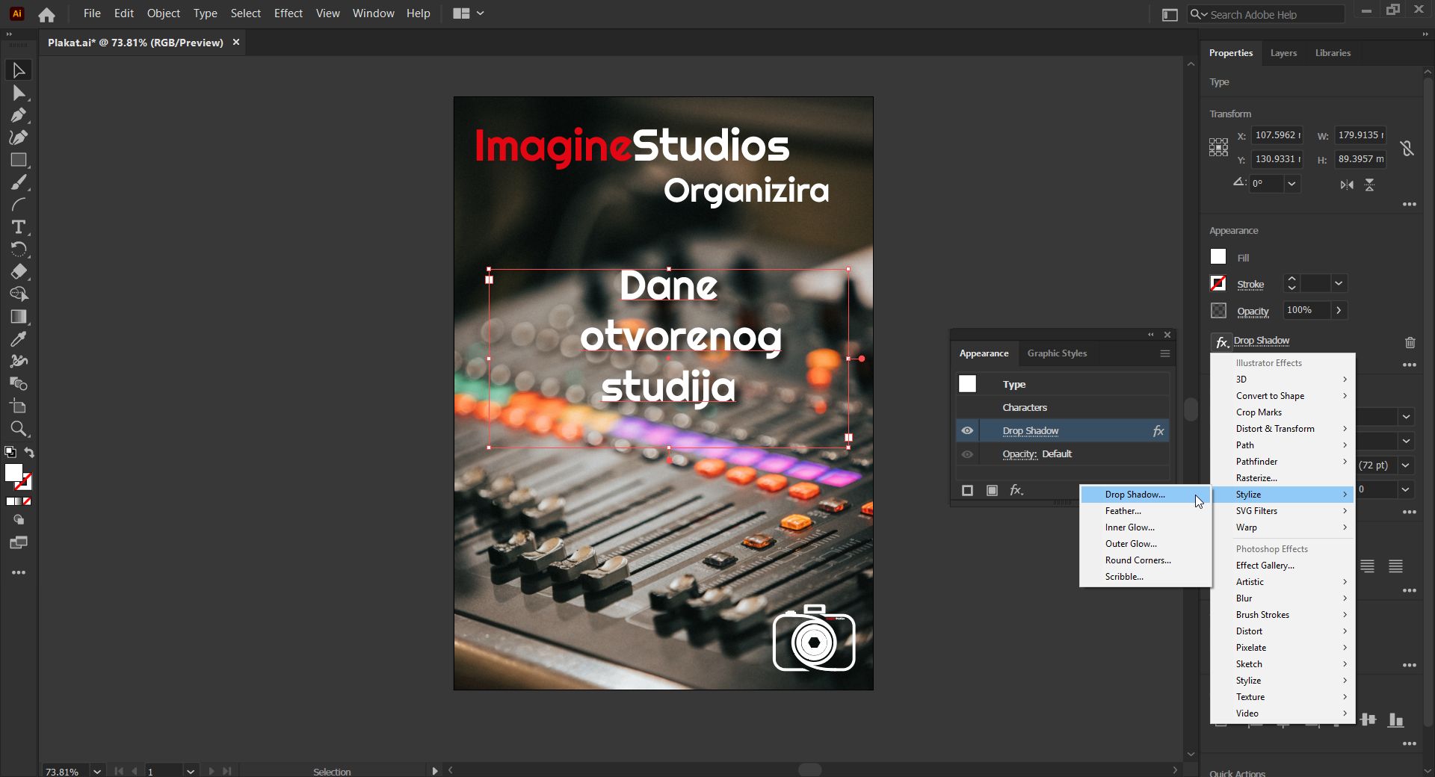1435x777 pixels.
Task: Open Appearance panel hamburger menu
Action: pos(1164,353)
